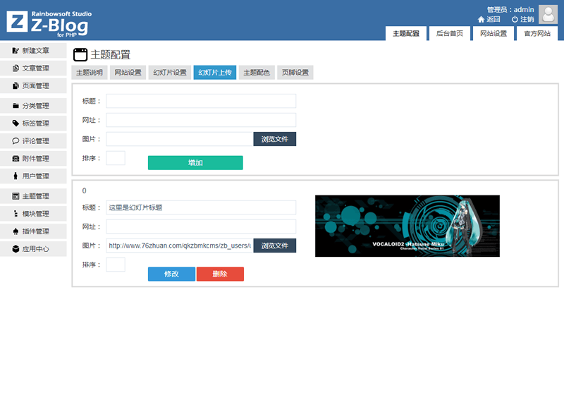
Task: Click the window icon beside 主题配置 heading
Action: [x=80, y=55]
